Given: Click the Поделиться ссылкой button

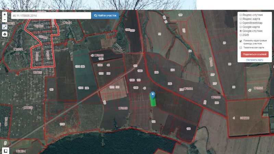Looking at the screenshot, I should point(254,54).
